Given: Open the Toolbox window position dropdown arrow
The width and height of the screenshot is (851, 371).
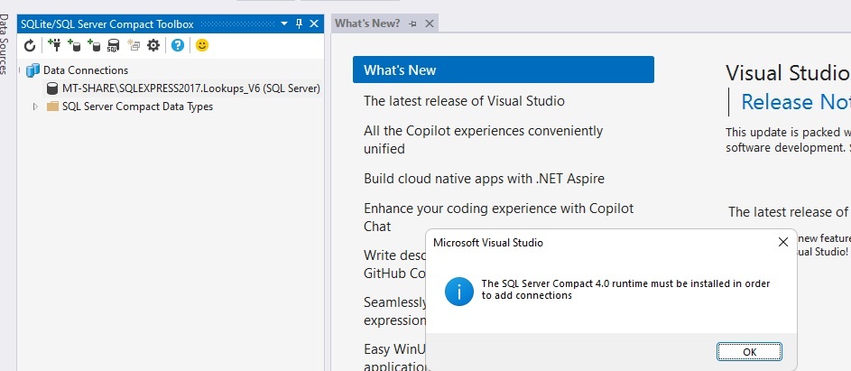Looking at the screenshot, I should [284, 23].
